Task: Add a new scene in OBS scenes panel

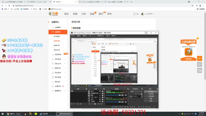Action: pos(72,104)
